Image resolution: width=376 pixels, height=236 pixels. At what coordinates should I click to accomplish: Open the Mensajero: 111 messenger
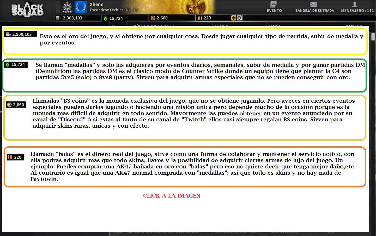pyautogui.click(x=357, y=7)
